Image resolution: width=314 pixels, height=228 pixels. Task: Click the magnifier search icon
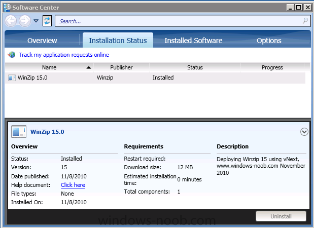305,21
